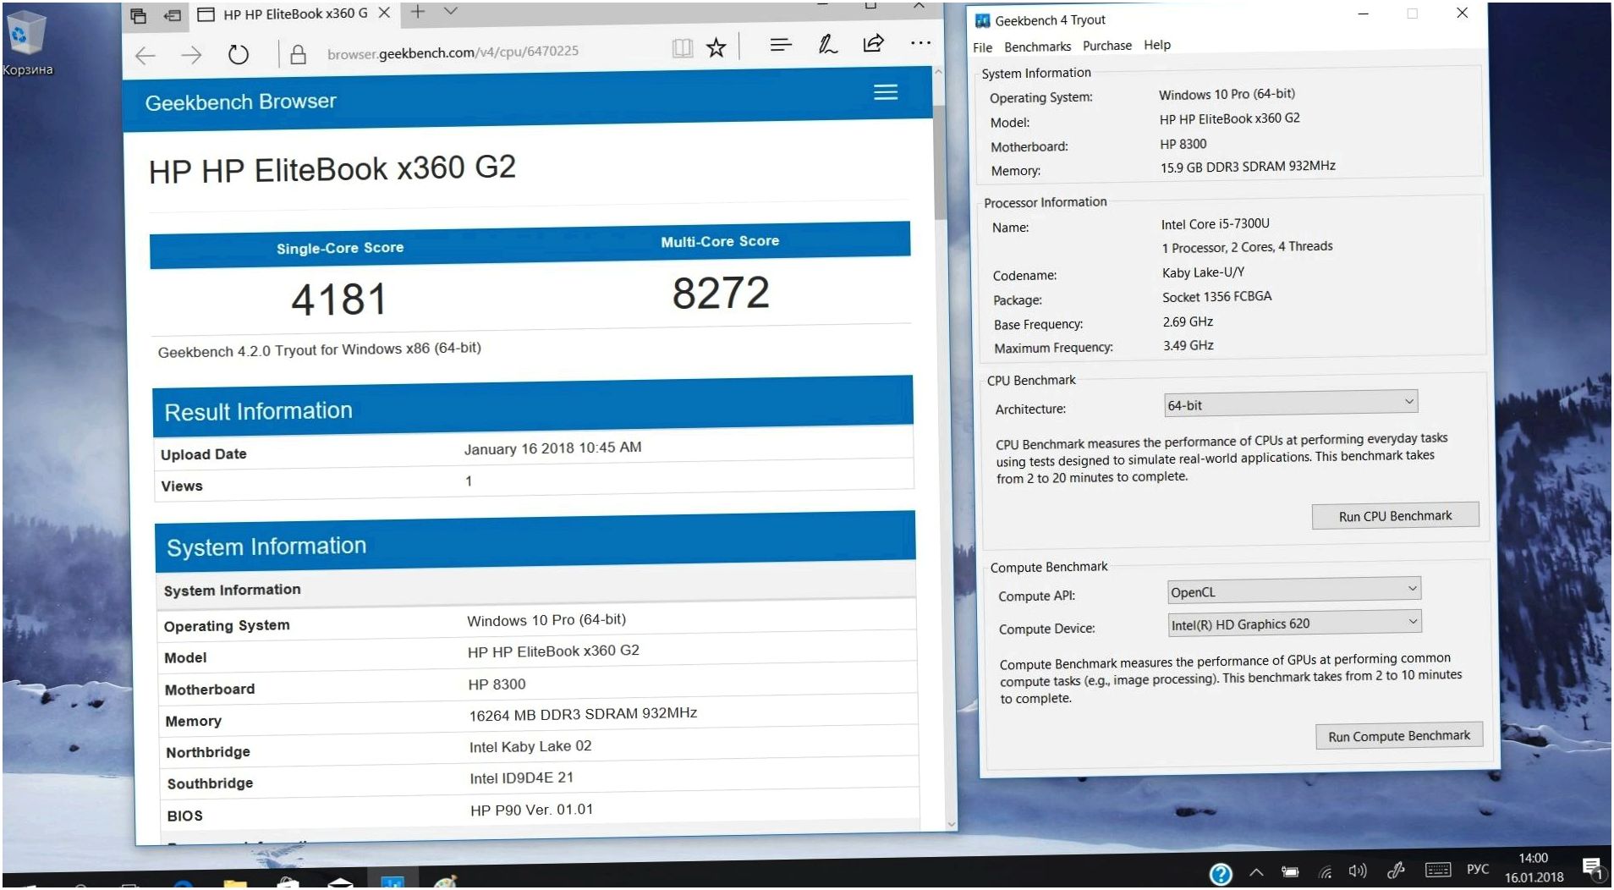Refresh the Geekbench results page
This screenshot has width=1614, height=890.
[x=239, y=55]
